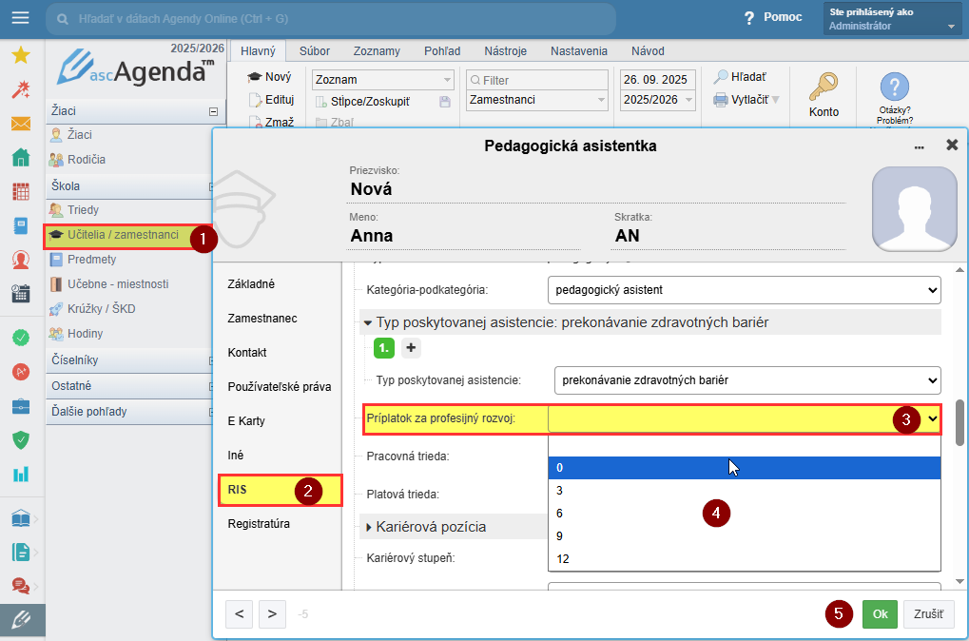Open the 2025/2026 school year dropdown
Screen dimensions: 969x641
(x=658, y=100)
